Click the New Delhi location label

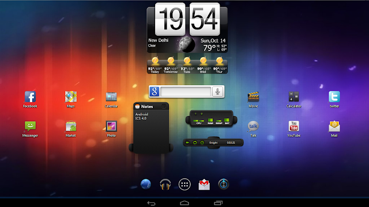(159, 40)
